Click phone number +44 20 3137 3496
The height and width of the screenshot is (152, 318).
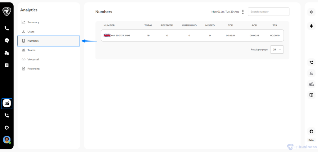pos(120,35)
